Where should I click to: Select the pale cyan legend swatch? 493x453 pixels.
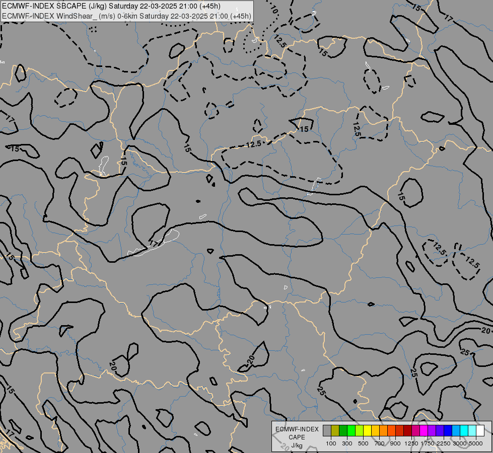tap(472, 431)
